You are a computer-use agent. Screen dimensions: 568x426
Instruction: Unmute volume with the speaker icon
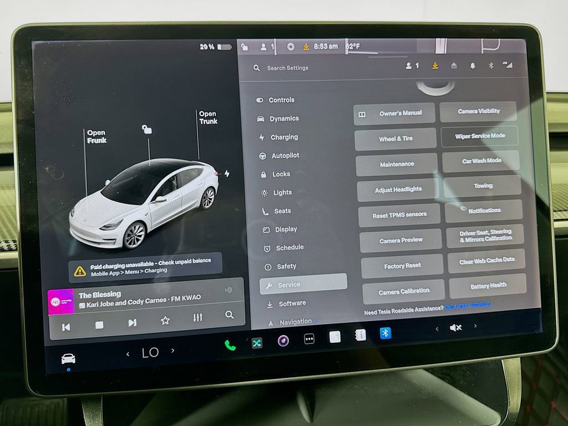click(x=456, y=328)
